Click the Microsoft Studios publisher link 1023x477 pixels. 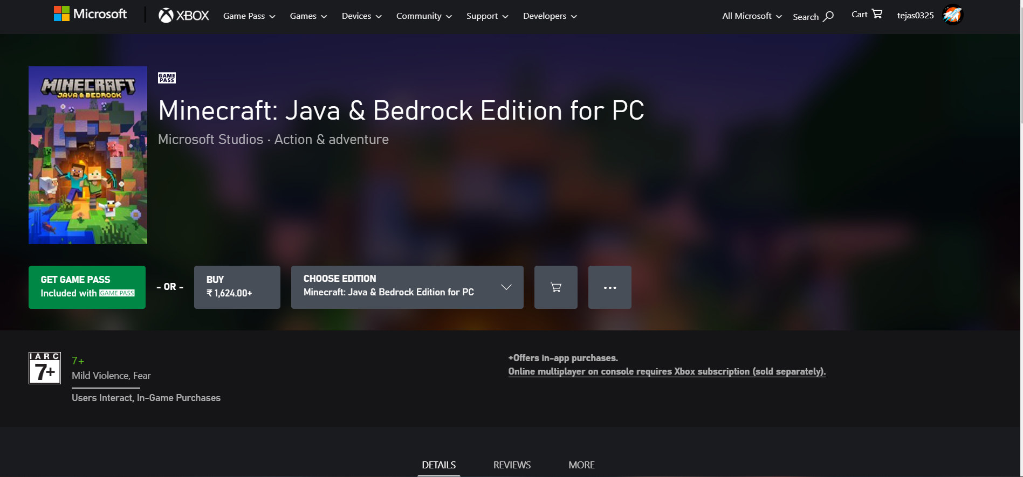click(211, 140)
